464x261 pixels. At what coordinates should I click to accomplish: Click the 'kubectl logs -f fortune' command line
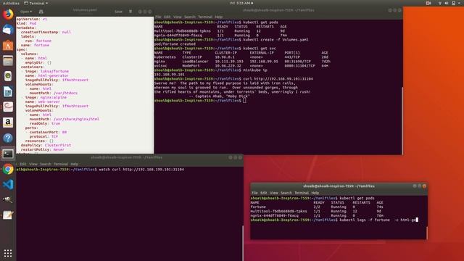click(334, 220)
